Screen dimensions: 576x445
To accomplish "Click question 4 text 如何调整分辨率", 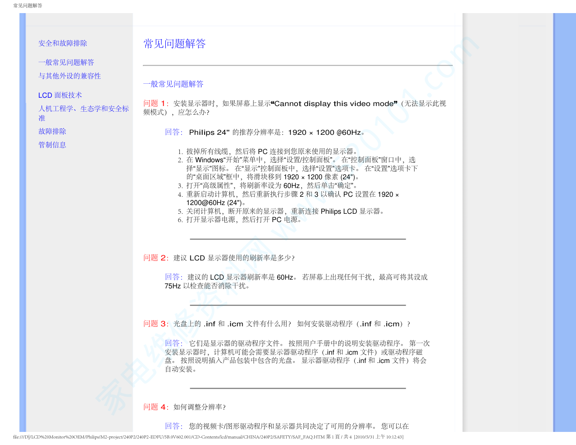I will click(x=199, y=407).
